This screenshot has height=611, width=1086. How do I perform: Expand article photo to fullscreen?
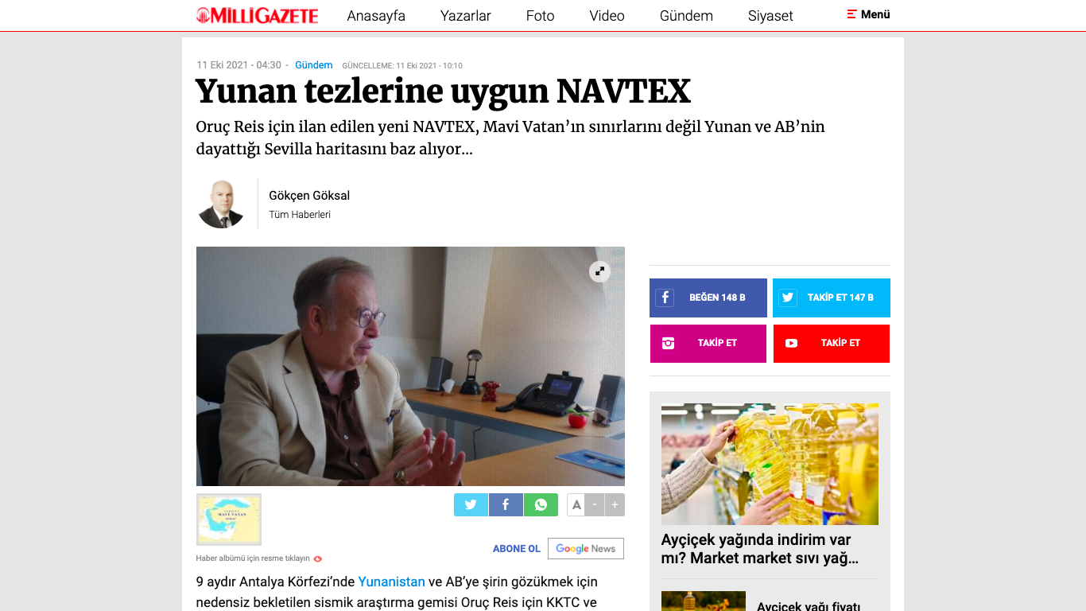[599, 271]
